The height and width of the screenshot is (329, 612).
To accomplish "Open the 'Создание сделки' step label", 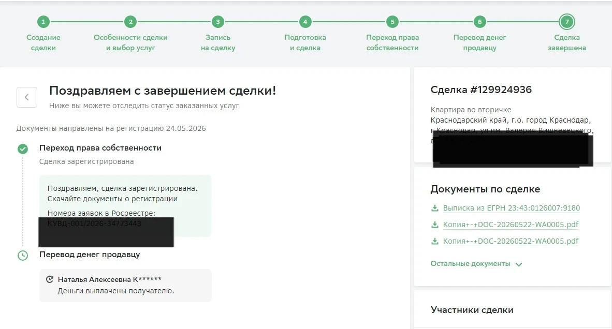I will 43,42.
